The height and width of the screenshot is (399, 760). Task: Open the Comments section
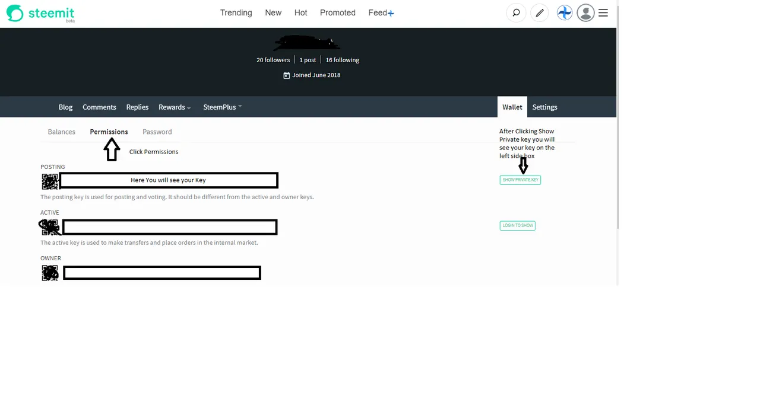(x=99, y=107)
